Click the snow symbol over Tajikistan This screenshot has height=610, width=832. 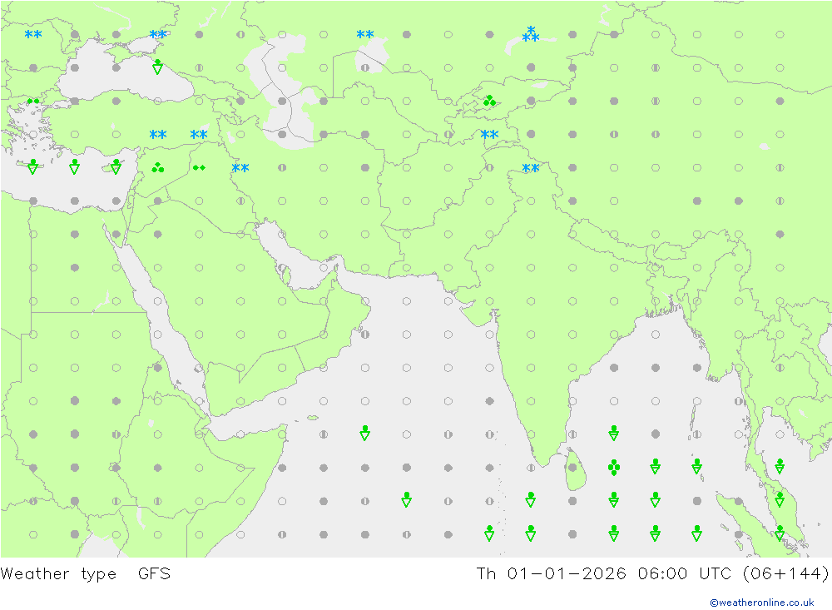point(489,134)
